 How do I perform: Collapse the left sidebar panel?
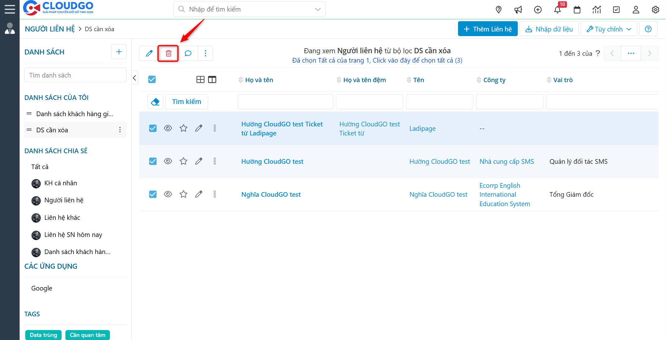135,78
